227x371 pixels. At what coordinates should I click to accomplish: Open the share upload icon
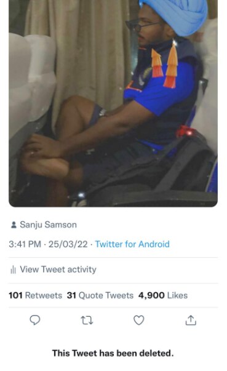[191, 321]
